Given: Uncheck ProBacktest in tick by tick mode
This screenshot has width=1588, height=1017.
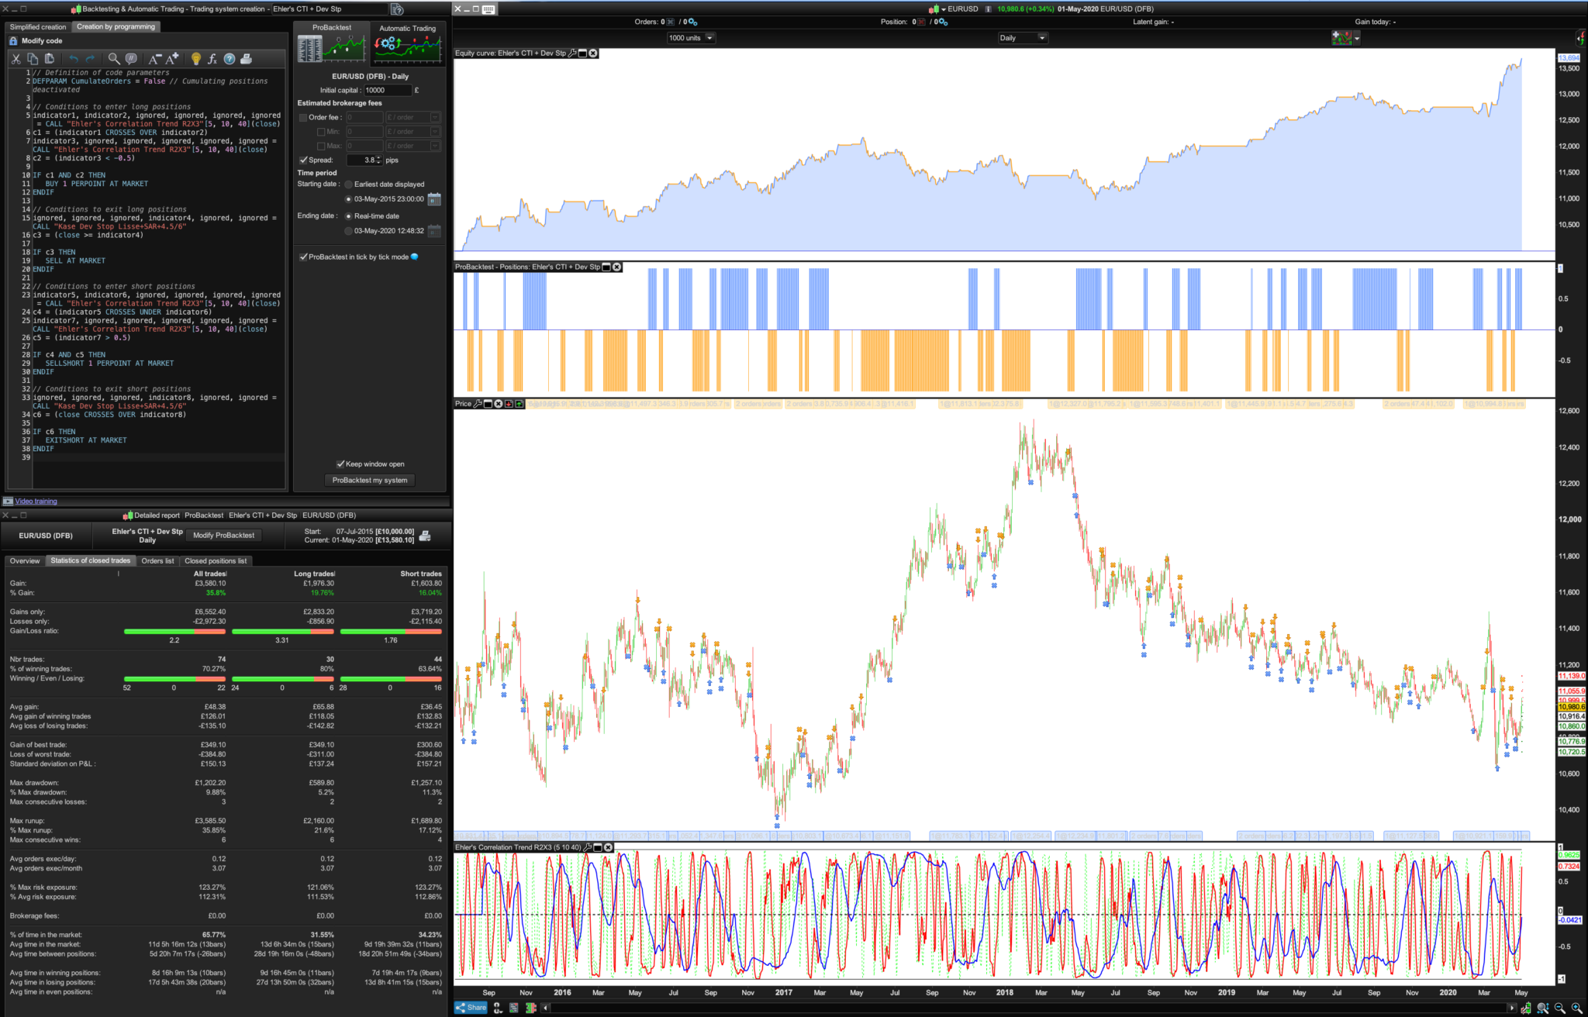Looking at the screenshot, I should click(303, 257).
